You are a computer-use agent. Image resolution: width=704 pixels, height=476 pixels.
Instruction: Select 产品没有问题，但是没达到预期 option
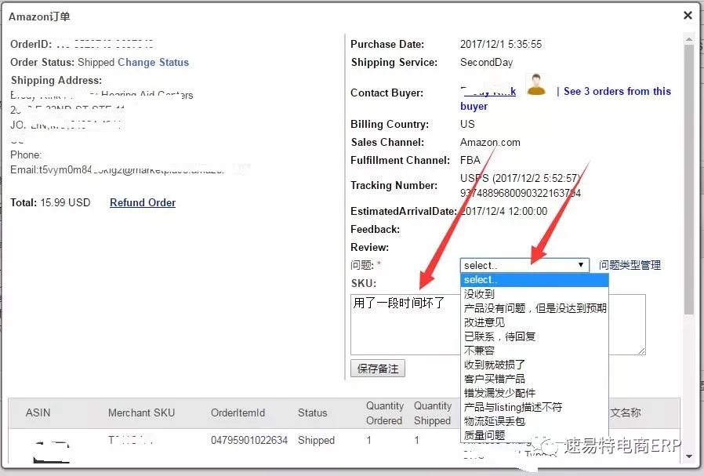click(x=535, y=308)
